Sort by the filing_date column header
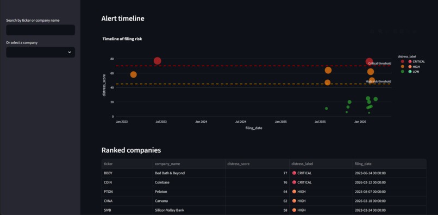 [x=390, y=164]
